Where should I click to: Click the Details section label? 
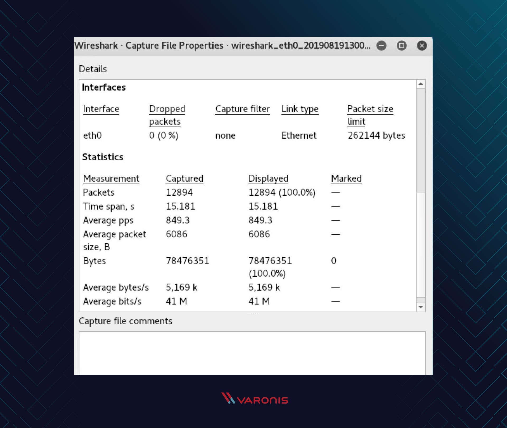click(x=93, y=69)
